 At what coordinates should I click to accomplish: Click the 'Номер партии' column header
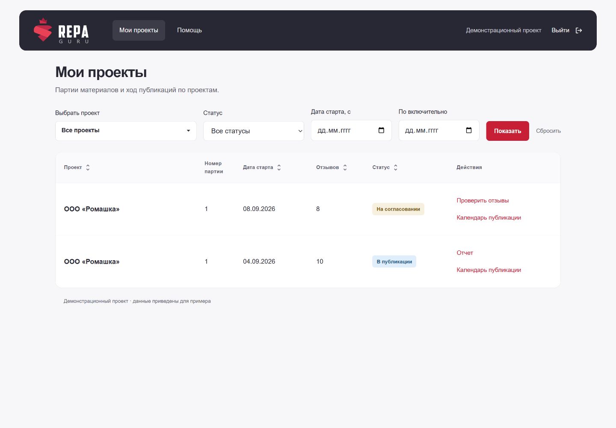click(x=213, y=167)
